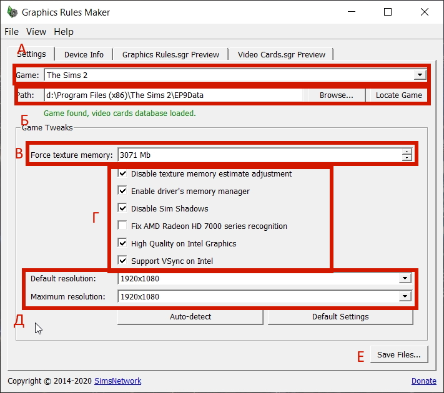Screen dimensions: 444x393
Task: Open the File menu
Action: click(11, 32)
